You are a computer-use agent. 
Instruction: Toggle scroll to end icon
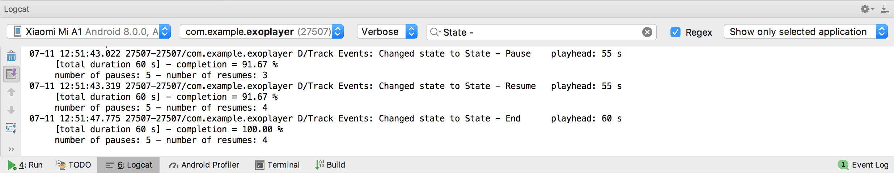(x=11, y=74)
